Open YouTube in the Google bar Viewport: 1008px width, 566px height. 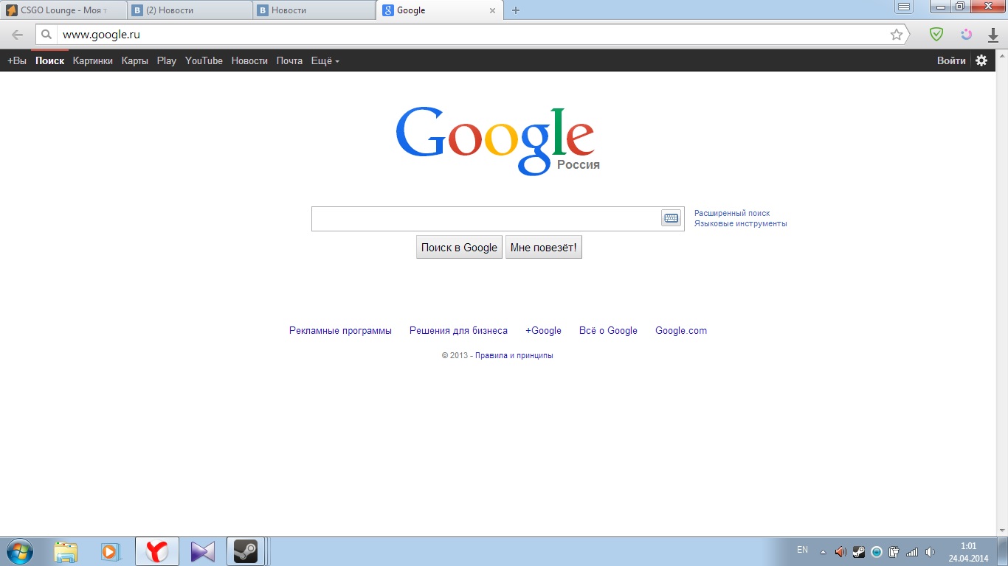[x=204, y=60]
